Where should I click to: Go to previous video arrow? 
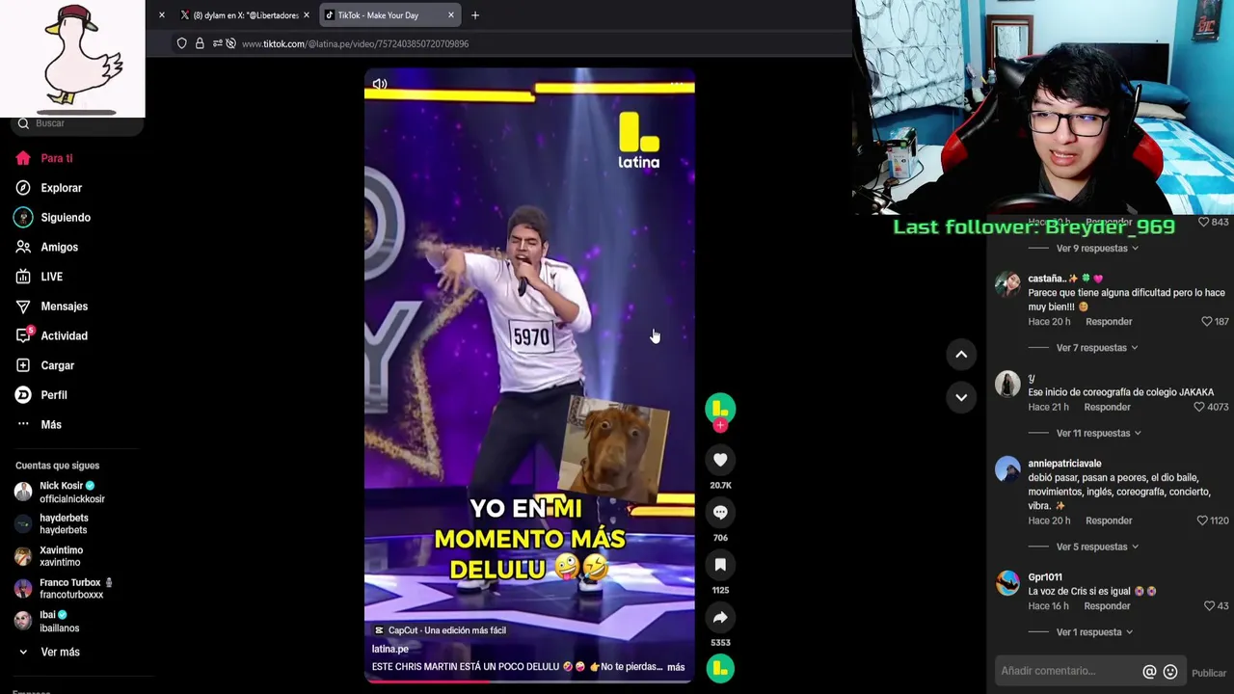961,355
